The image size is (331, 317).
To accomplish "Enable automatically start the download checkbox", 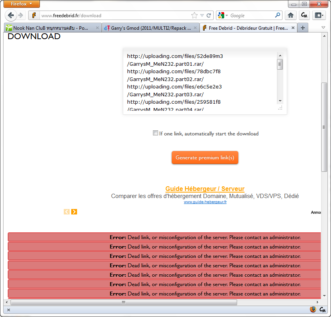I will (x=155, y=133).
